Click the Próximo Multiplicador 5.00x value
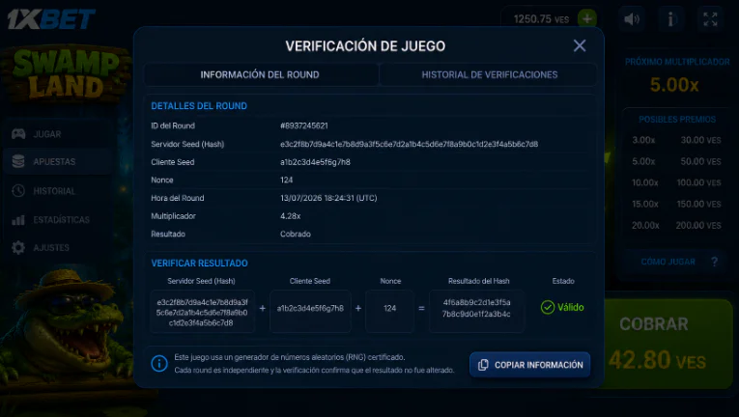Screen dimensions: 739x417 coord(674,85)
